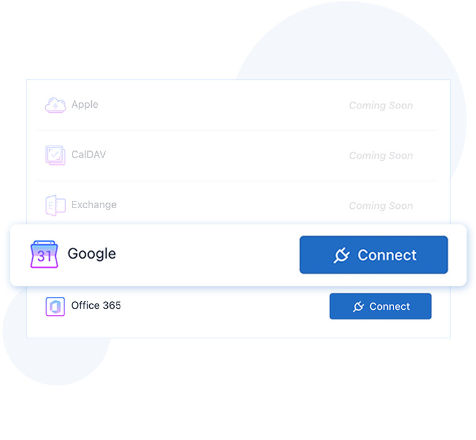Click the Google label text

tap(92, 254)
